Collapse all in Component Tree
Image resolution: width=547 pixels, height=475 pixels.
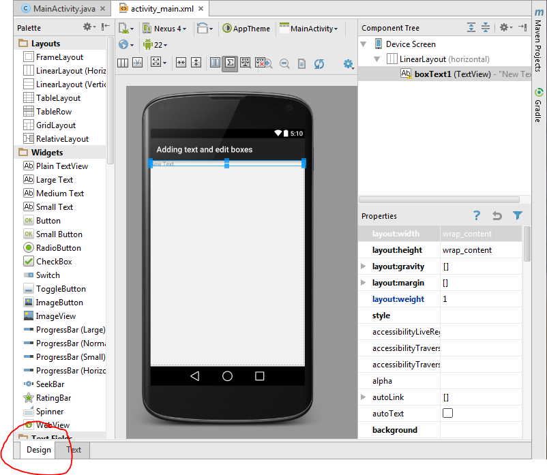point(486,28)
